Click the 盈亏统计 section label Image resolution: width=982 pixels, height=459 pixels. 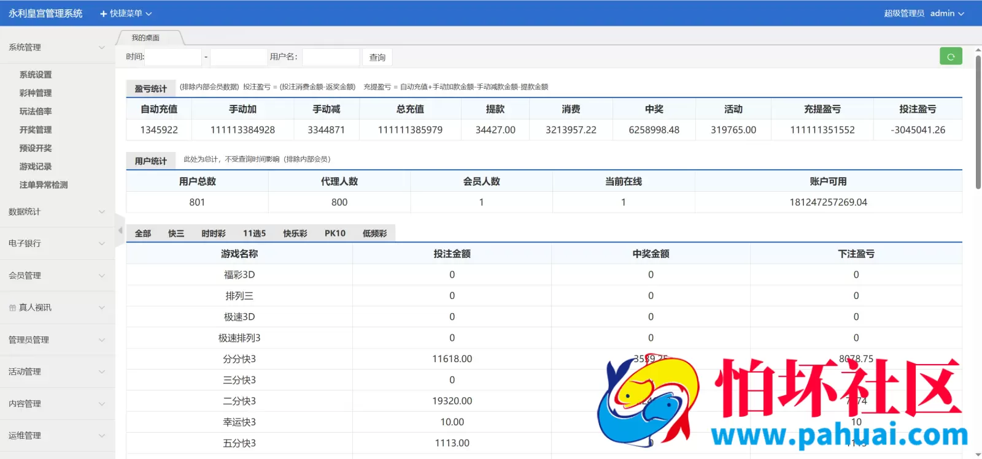click(x=151, y=88)
